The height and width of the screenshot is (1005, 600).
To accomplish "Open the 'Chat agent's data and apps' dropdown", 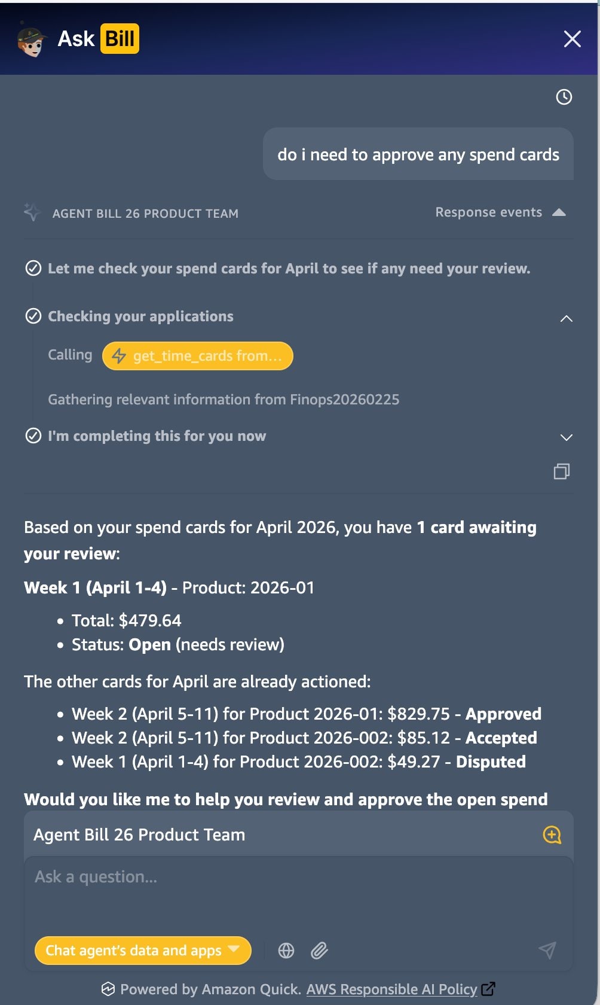I will (x=142, y=951).
